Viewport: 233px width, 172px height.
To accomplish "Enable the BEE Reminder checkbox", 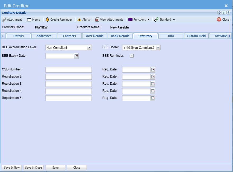I will (x=132, y=56).
